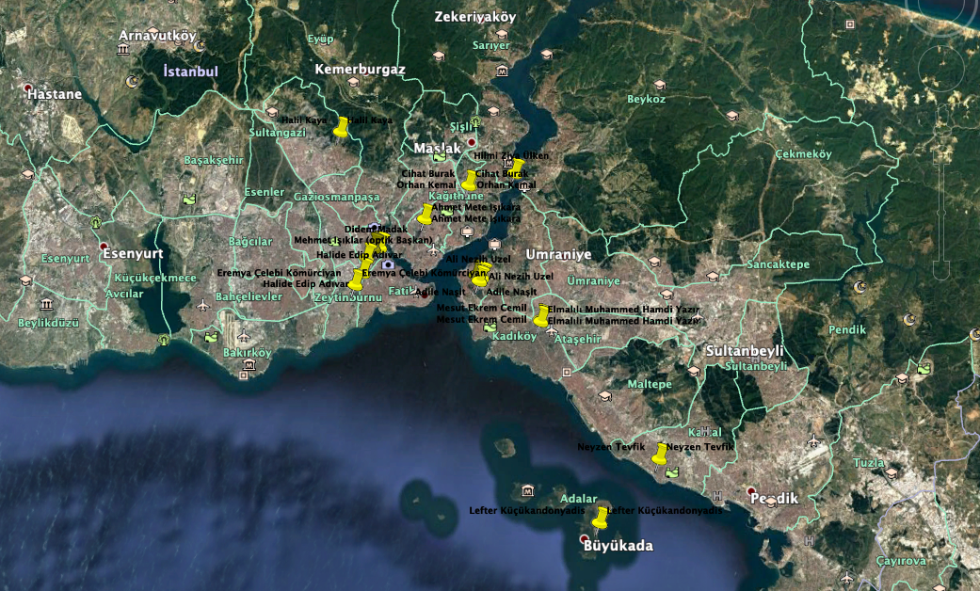Select the Cihat Burak pushpin
980x591 pixels.
(470, 180)
